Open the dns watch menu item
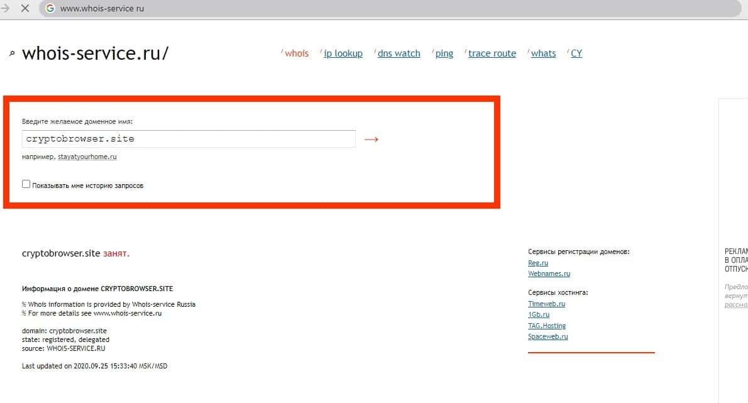The height and width of the screenshot is (403, 748). pos(399,53)
